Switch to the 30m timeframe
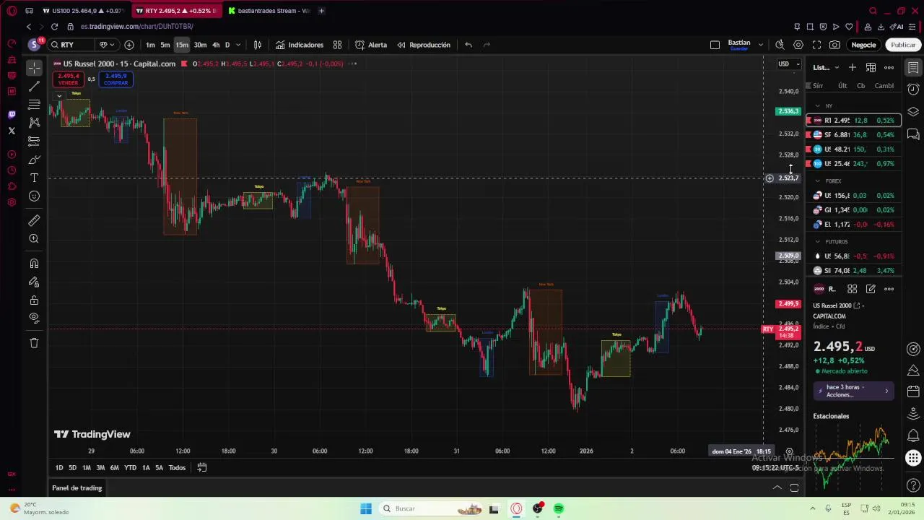924x520 pixels. pyautogui.click(x=200, y=45)
